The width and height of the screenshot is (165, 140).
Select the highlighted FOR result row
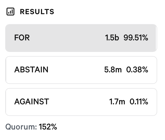tap(81, 38)
